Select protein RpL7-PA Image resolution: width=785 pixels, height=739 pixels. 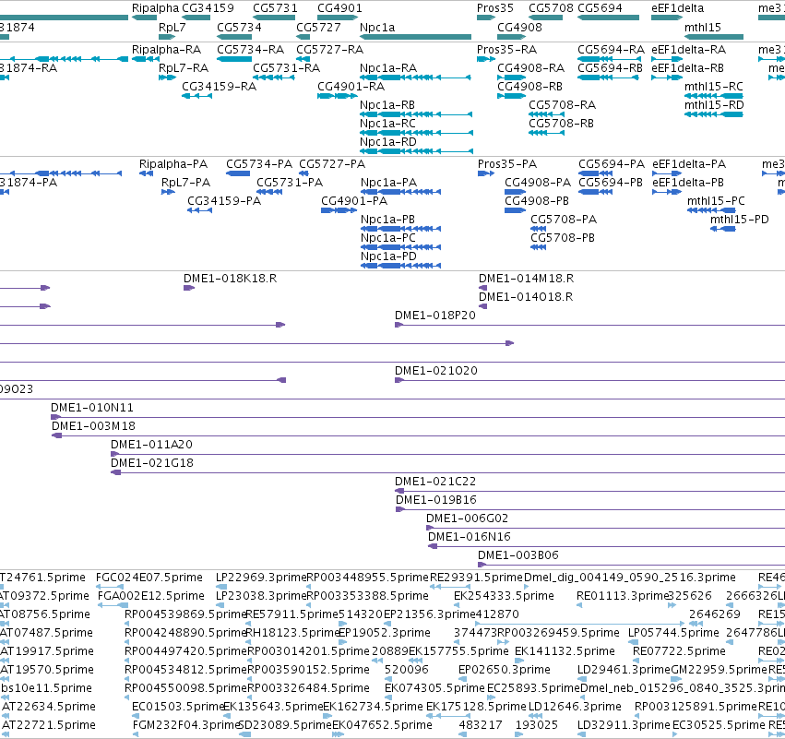pyautogui.click(x=185, y=183)
